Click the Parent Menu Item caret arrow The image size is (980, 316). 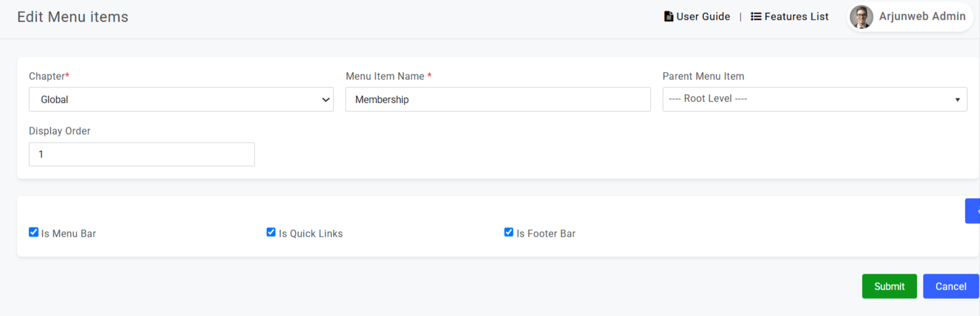coord(957,100)
